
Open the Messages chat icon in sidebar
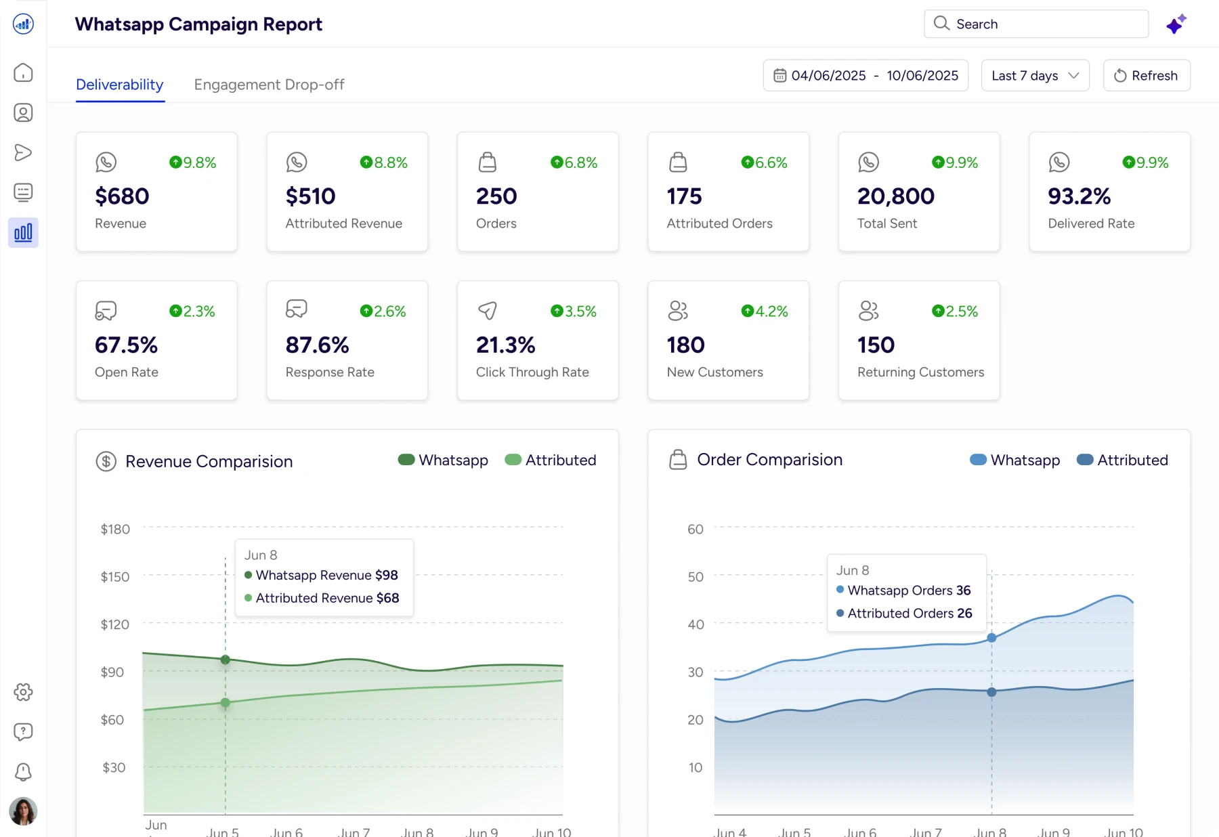point(23,192)
